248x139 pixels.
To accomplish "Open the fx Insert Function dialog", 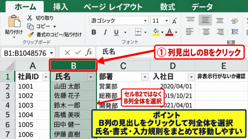I will click(89, 52).
